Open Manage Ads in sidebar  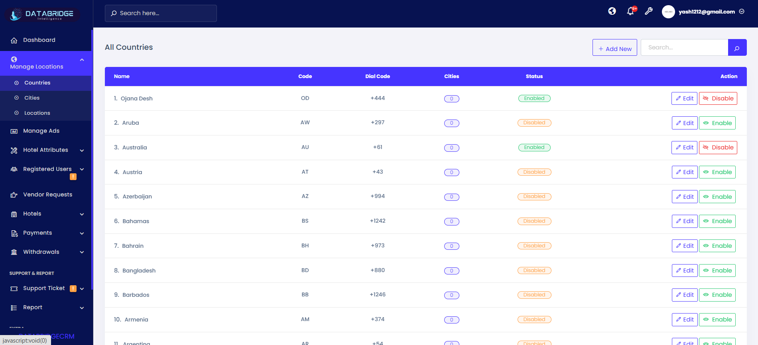pos(46,131)
